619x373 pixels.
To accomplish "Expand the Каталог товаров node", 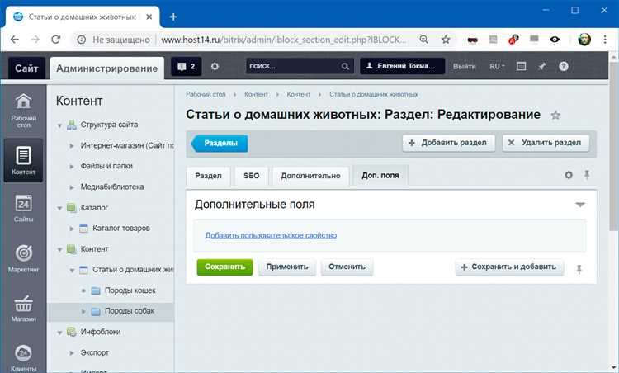I will coord(72,229).
